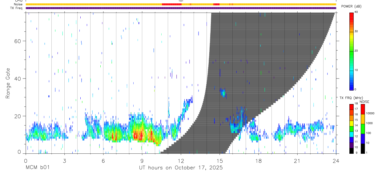Click the 20 tick on the Range Gate axis
The height and width of the screenshot is (174, 378).
click(18, 116)
